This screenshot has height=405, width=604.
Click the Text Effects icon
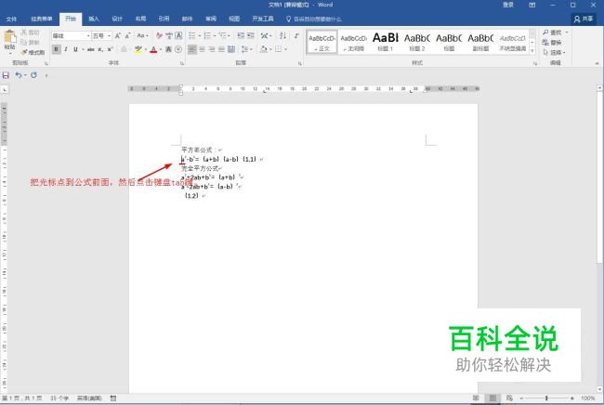click(124, 49)
